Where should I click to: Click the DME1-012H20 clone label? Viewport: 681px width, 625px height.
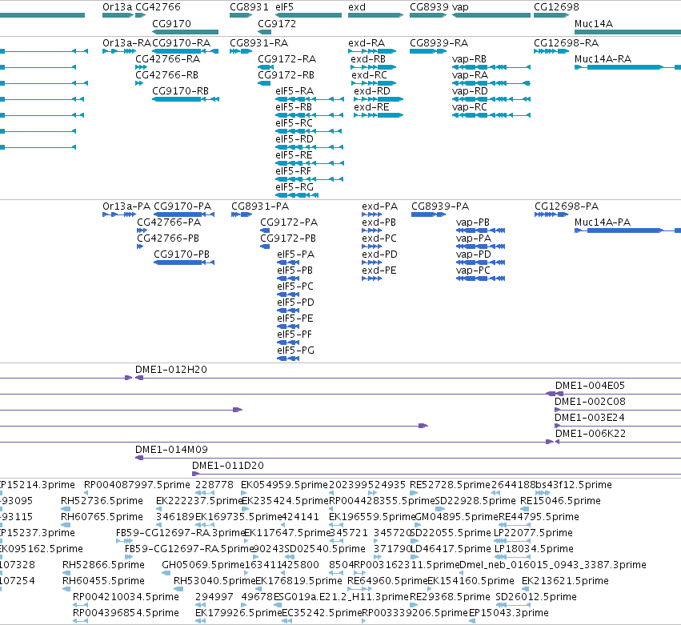[x=171, y=369]
